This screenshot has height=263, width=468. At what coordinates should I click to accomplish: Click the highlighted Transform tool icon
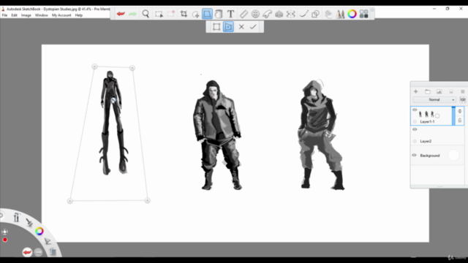[207, 14]
